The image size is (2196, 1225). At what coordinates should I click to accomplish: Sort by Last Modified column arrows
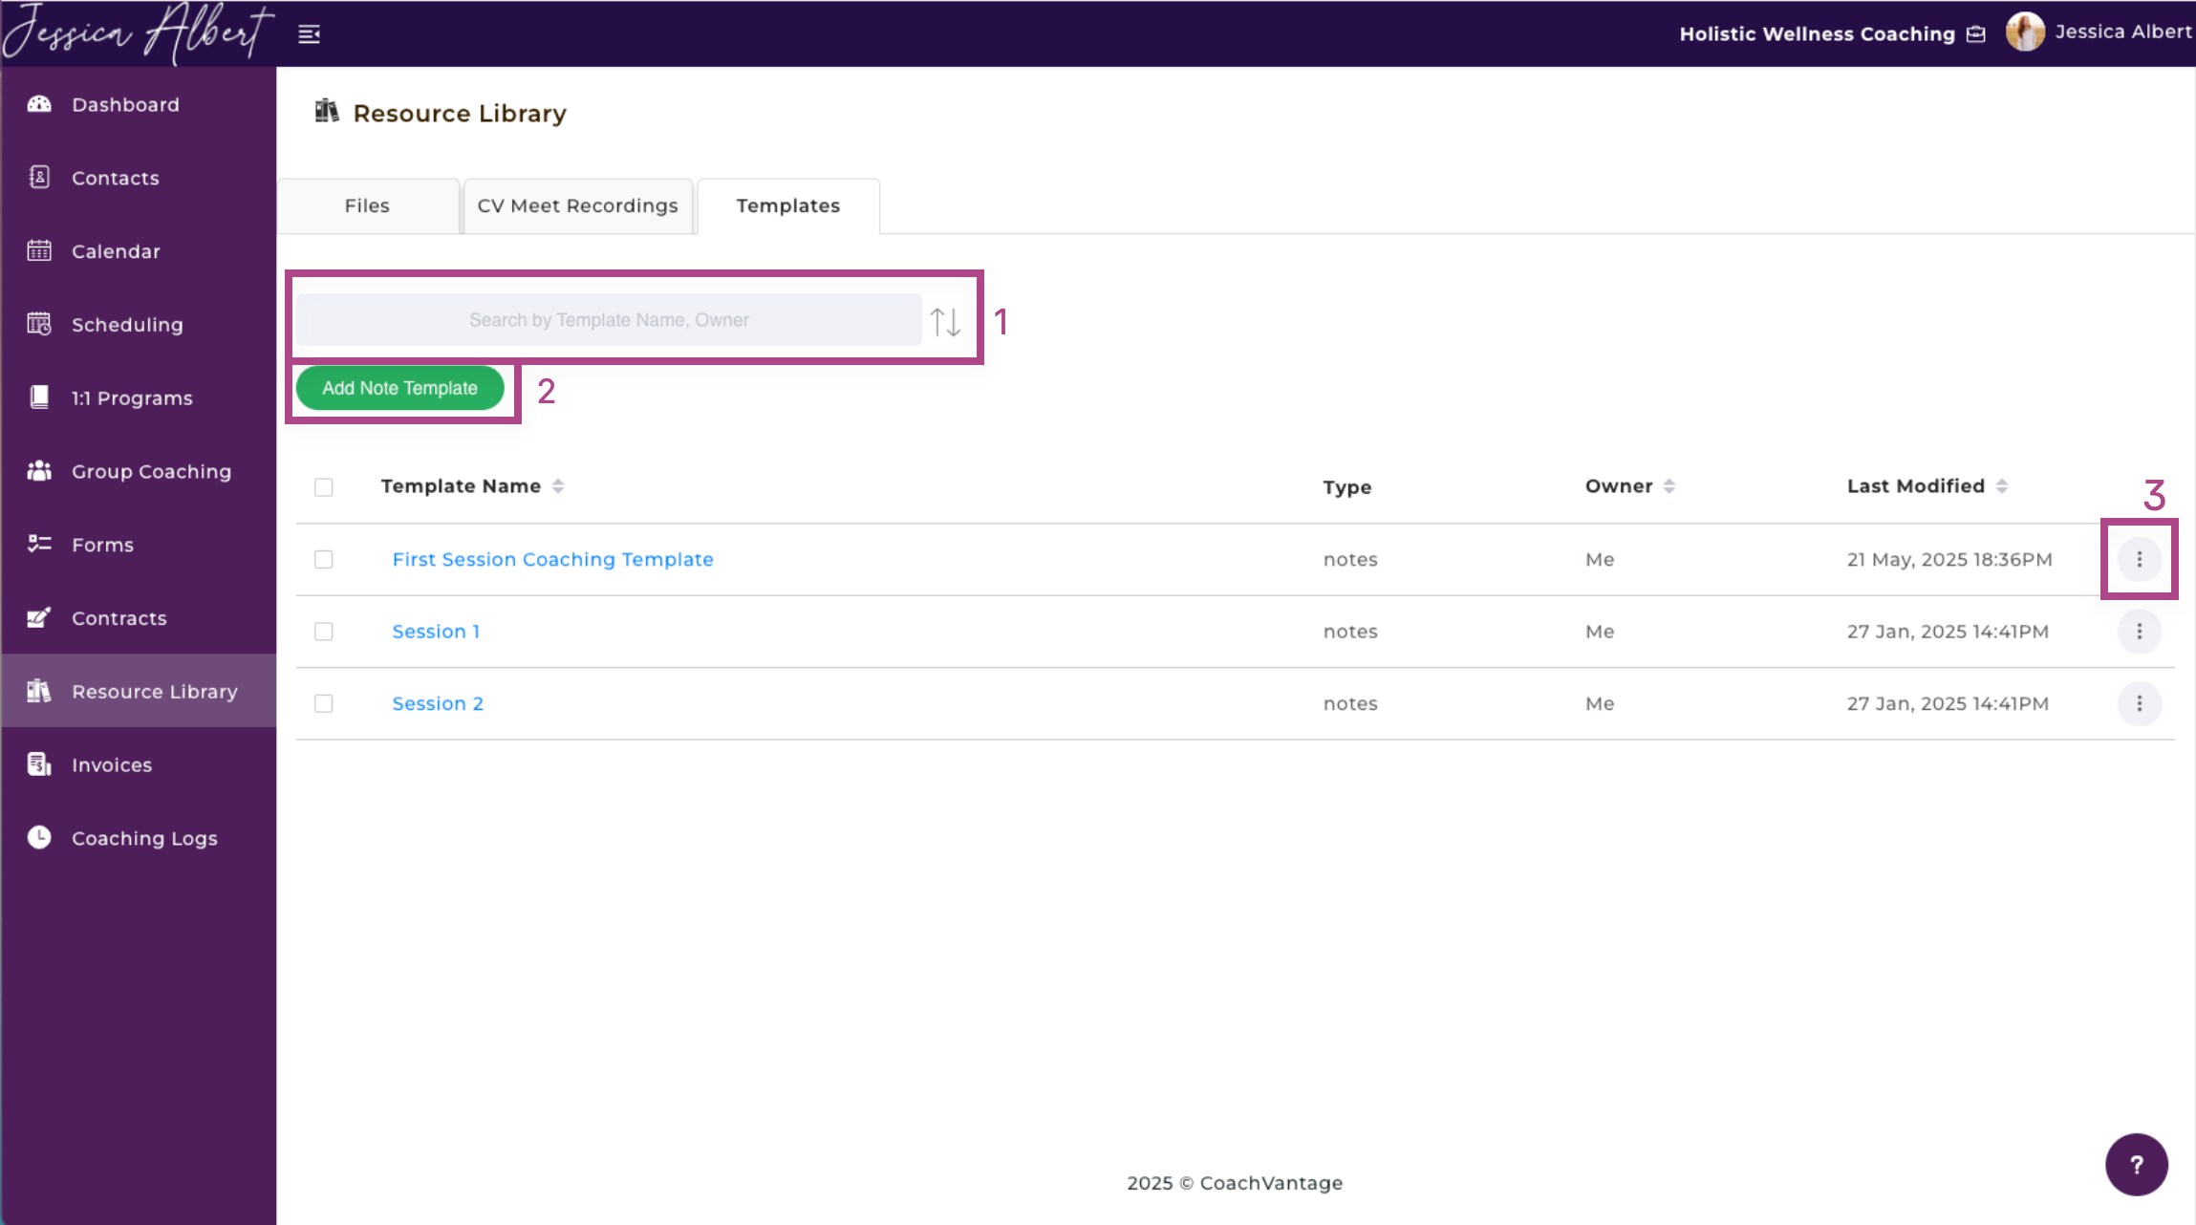tap(2001, 486)
